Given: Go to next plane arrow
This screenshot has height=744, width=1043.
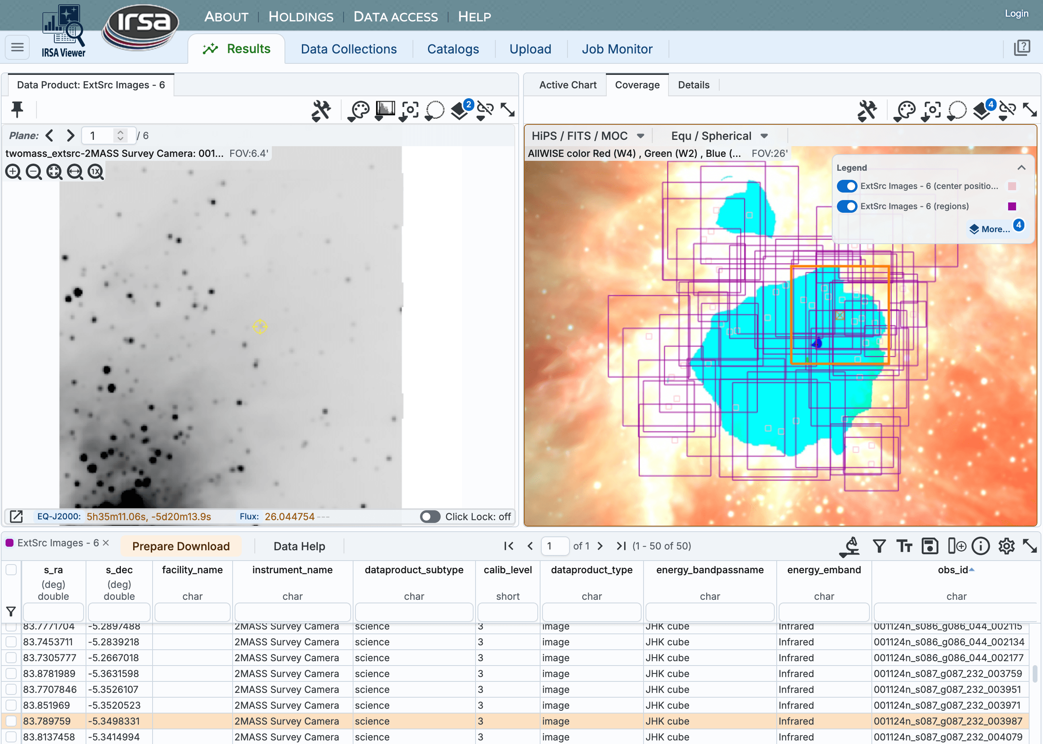Looking at the screenshot, I should (x=70, y=135).
